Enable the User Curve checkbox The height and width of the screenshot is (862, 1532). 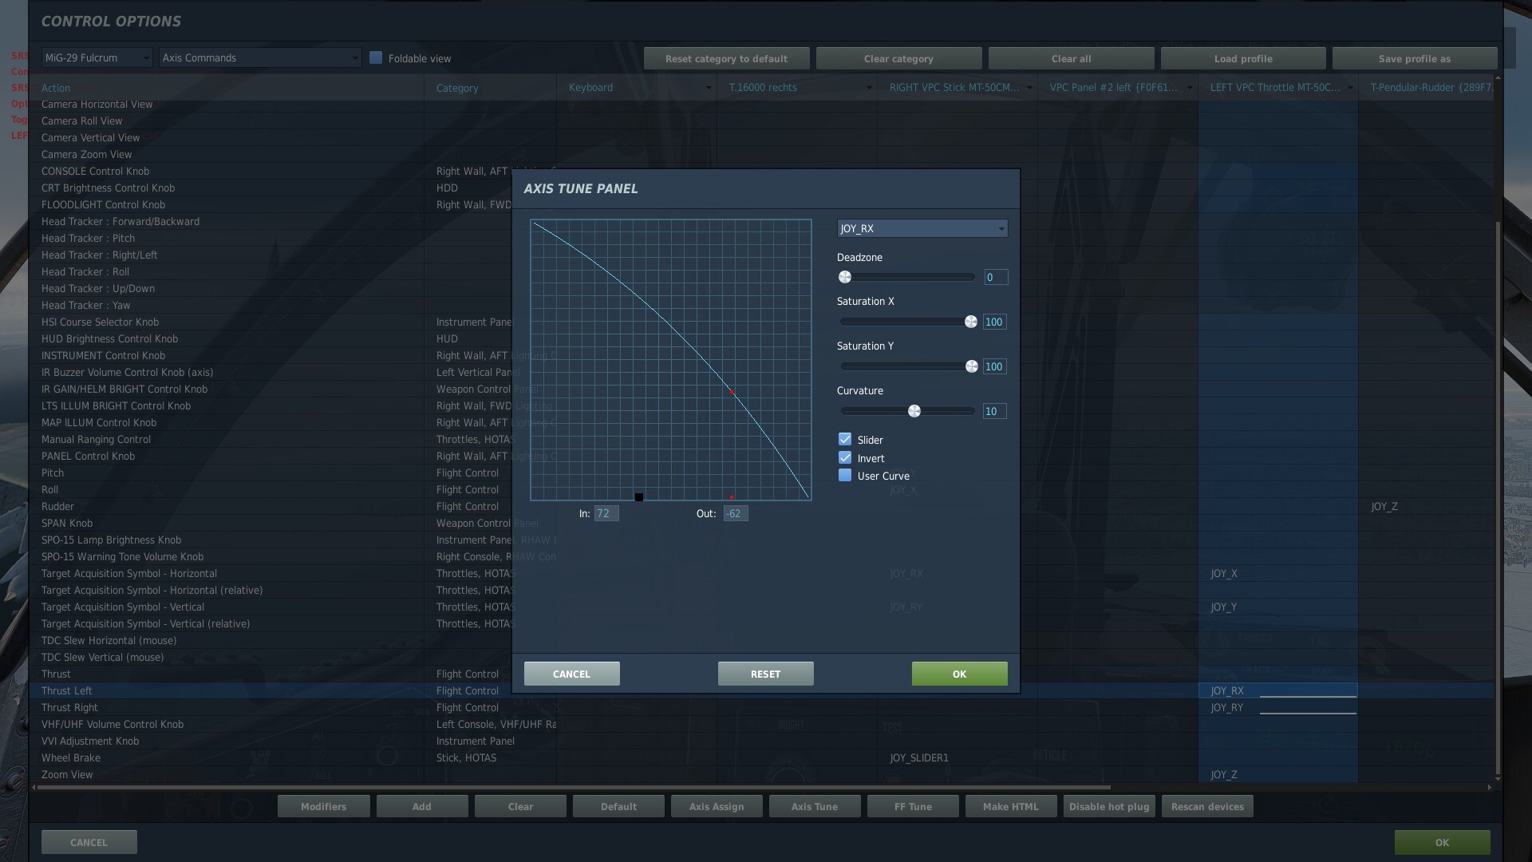(845, 476)
